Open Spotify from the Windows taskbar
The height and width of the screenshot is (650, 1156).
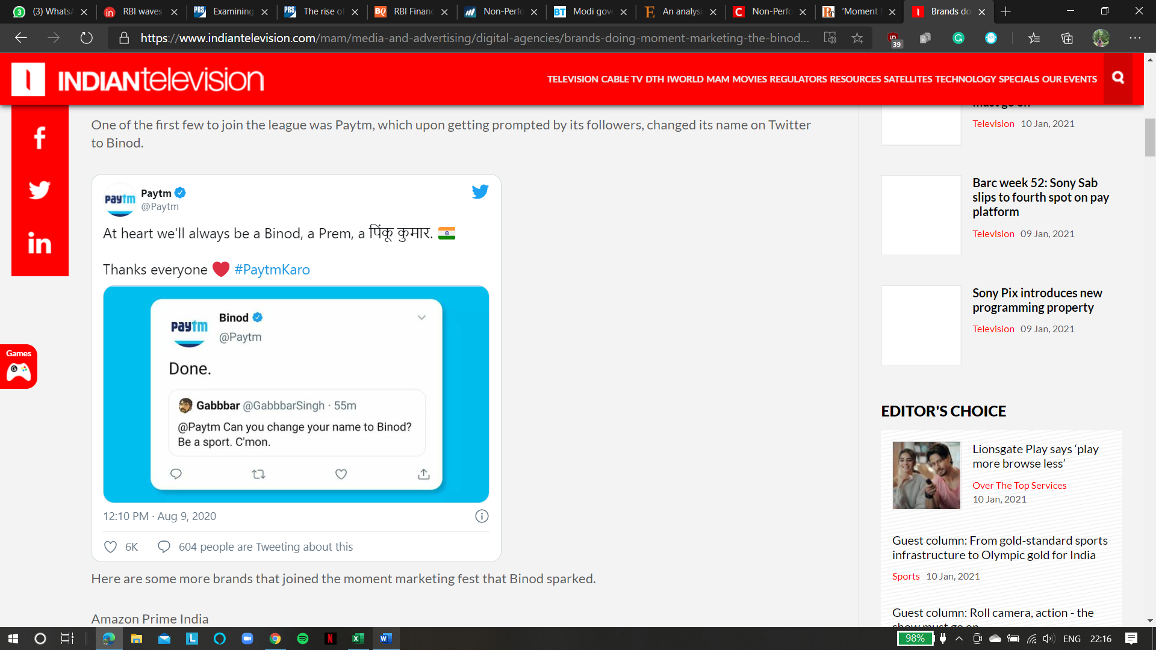(x=303, y=639)
